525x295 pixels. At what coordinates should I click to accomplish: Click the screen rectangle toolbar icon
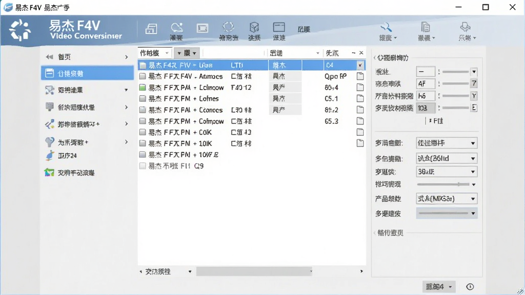[202, 29]
